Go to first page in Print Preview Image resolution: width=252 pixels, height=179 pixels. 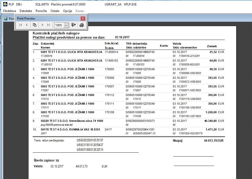(20, 25)
